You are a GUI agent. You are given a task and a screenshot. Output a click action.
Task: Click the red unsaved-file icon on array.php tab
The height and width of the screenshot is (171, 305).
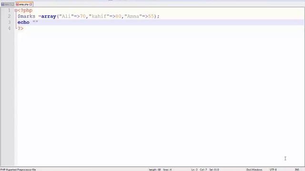(x=17, y=4)
